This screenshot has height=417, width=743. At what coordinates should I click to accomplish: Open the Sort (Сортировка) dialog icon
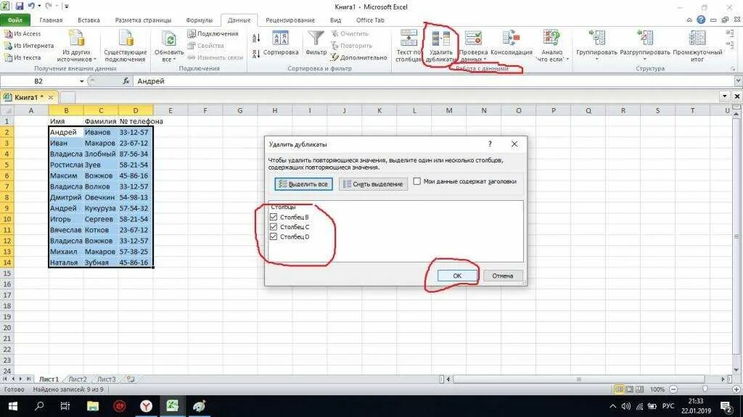[281, 38]
